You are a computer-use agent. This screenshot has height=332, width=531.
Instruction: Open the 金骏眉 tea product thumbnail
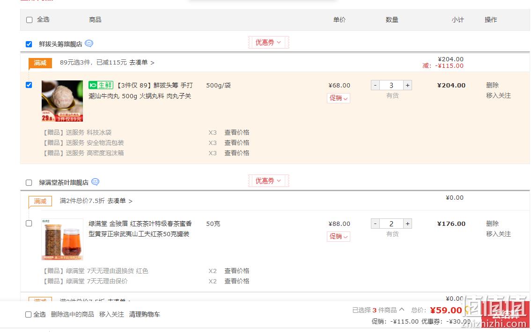[x=62, y=239]
